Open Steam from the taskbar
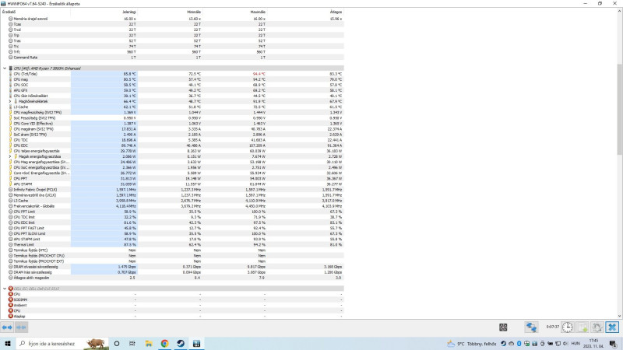Screen dimensions: 623x350 point(181,344)
